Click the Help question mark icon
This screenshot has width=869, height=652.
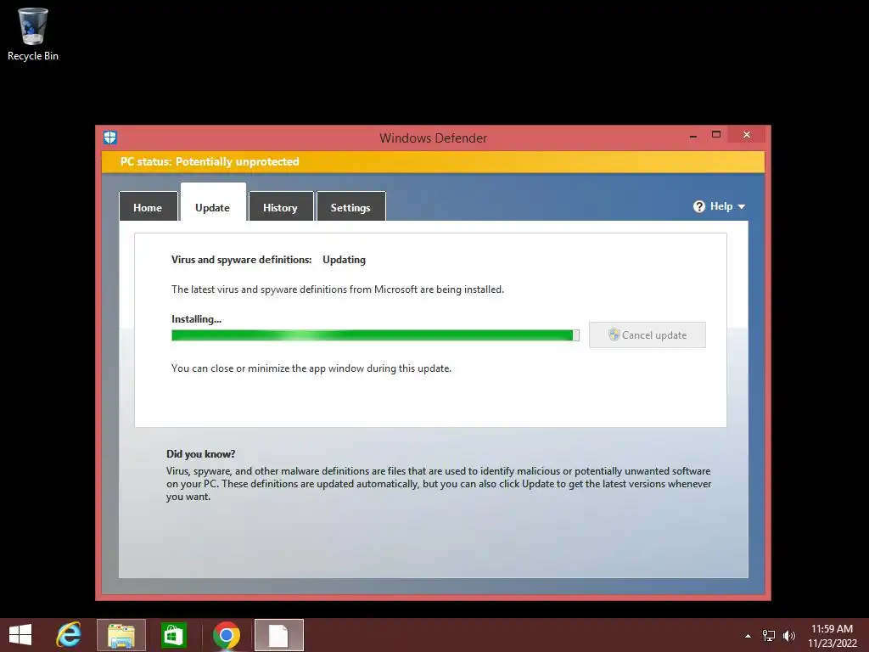[699, 206]
